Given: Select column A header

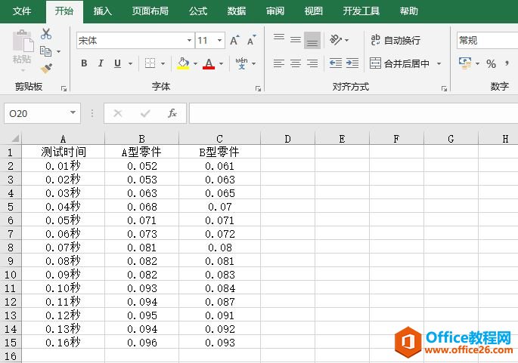Looking at the screenshot, I should click(63, 138).
